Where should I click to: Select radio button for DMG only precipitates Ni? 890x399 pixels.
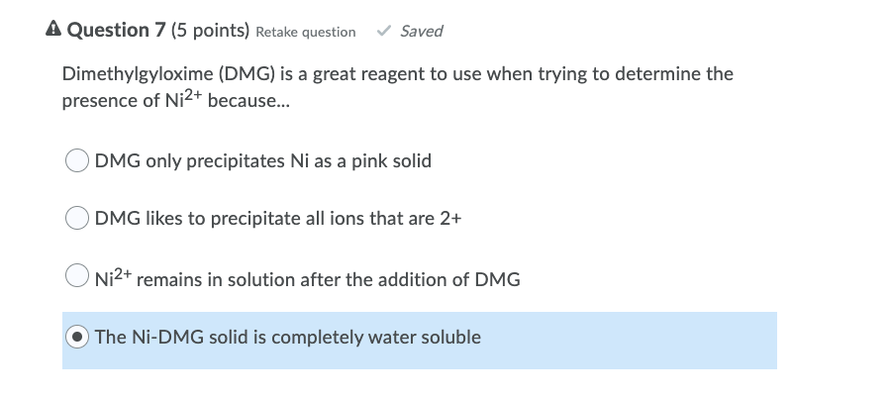(78, 160)
